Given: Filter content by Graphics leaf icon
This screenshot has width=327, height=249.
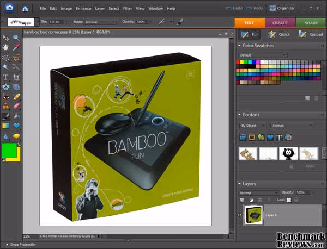Looking at the screenshot, I should (261, 138).
